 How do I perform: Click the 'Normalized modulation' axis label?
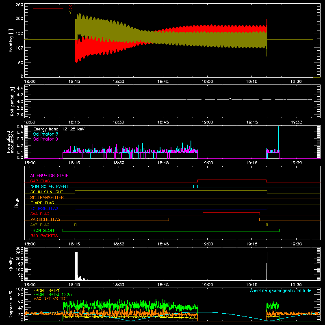pos(10,142)
